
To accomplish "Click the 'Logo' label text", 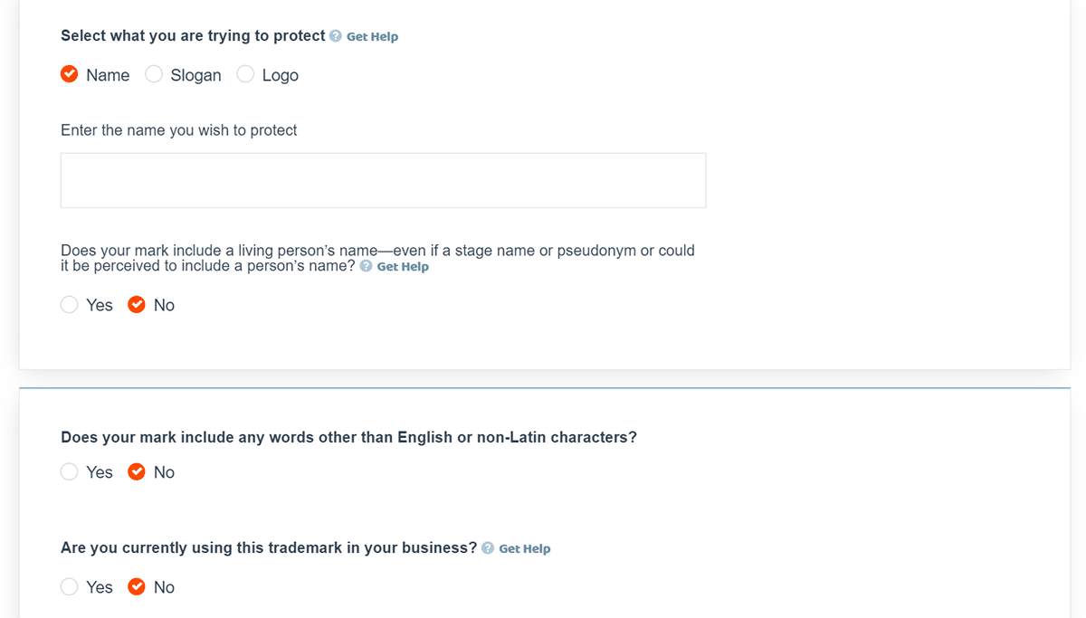I will tap(281, 75).
